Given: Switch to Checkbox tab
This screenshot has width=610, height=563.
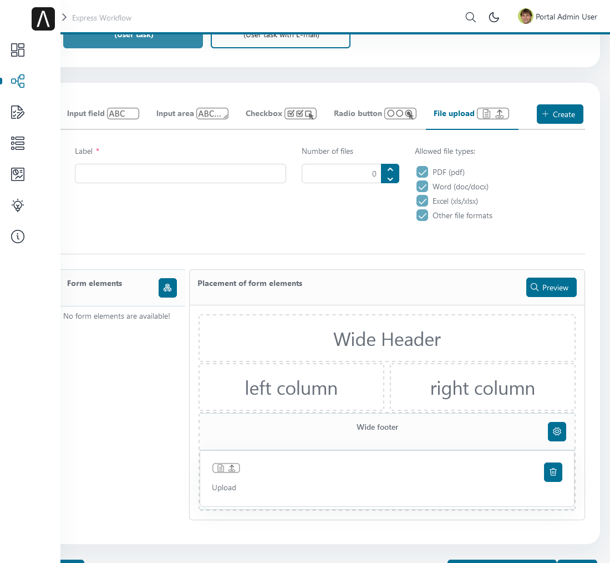Looking at the screenshot, I should point(281,113).
